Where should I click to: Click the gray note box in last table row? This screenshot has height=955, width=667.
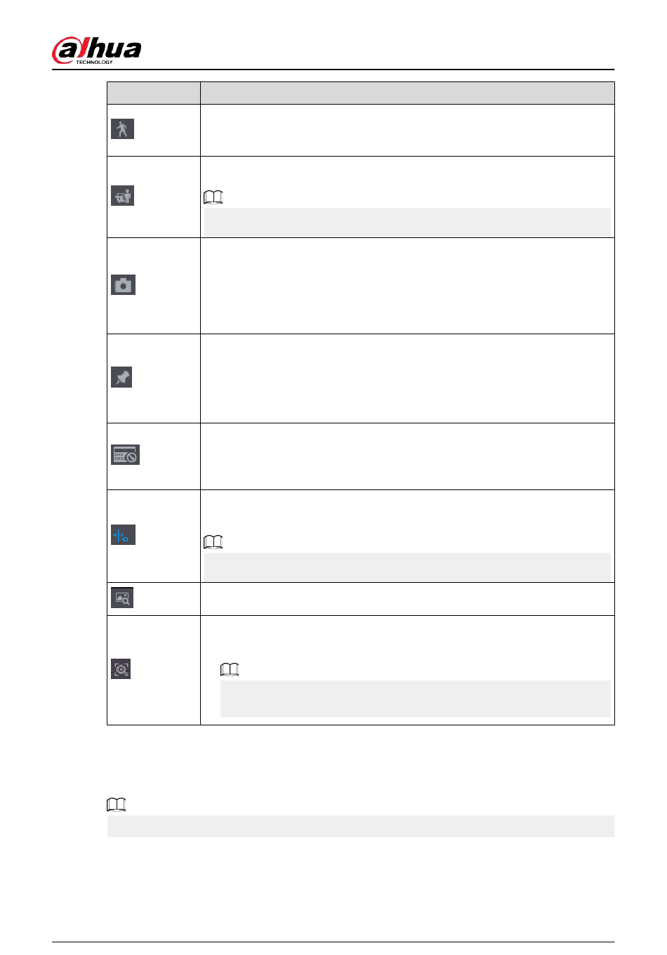click(x=416, y=699)
